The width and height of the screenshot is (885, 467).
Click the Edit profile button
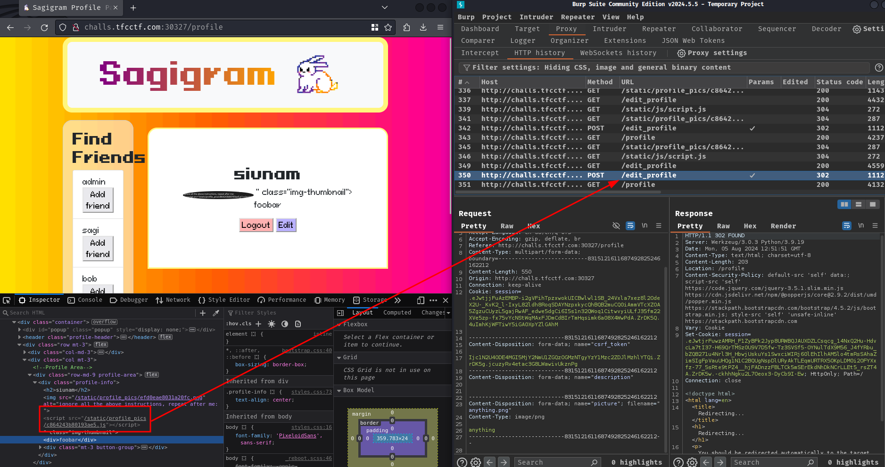pos(286,225)
